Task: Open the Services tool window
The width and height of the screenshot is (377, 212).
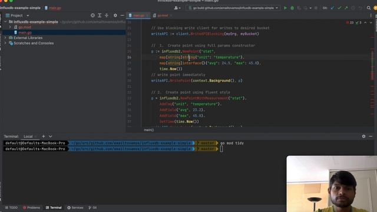Action: [x=75, y=207]
